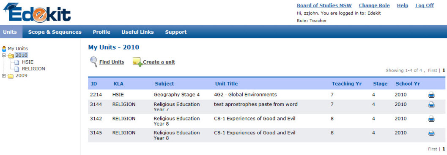Click the My Units person icon
Screen dimensions: 447x155
click(x=4, y=48)
